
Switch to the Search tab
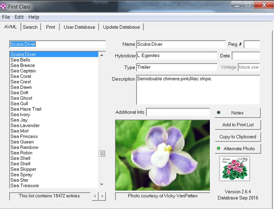click(x=30, y=27)
